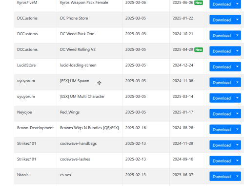The width and height of the screenshot is (244, 186).
Task: Click date 2024-11-29 in codewave-handbags row
Action: [183, 143]
